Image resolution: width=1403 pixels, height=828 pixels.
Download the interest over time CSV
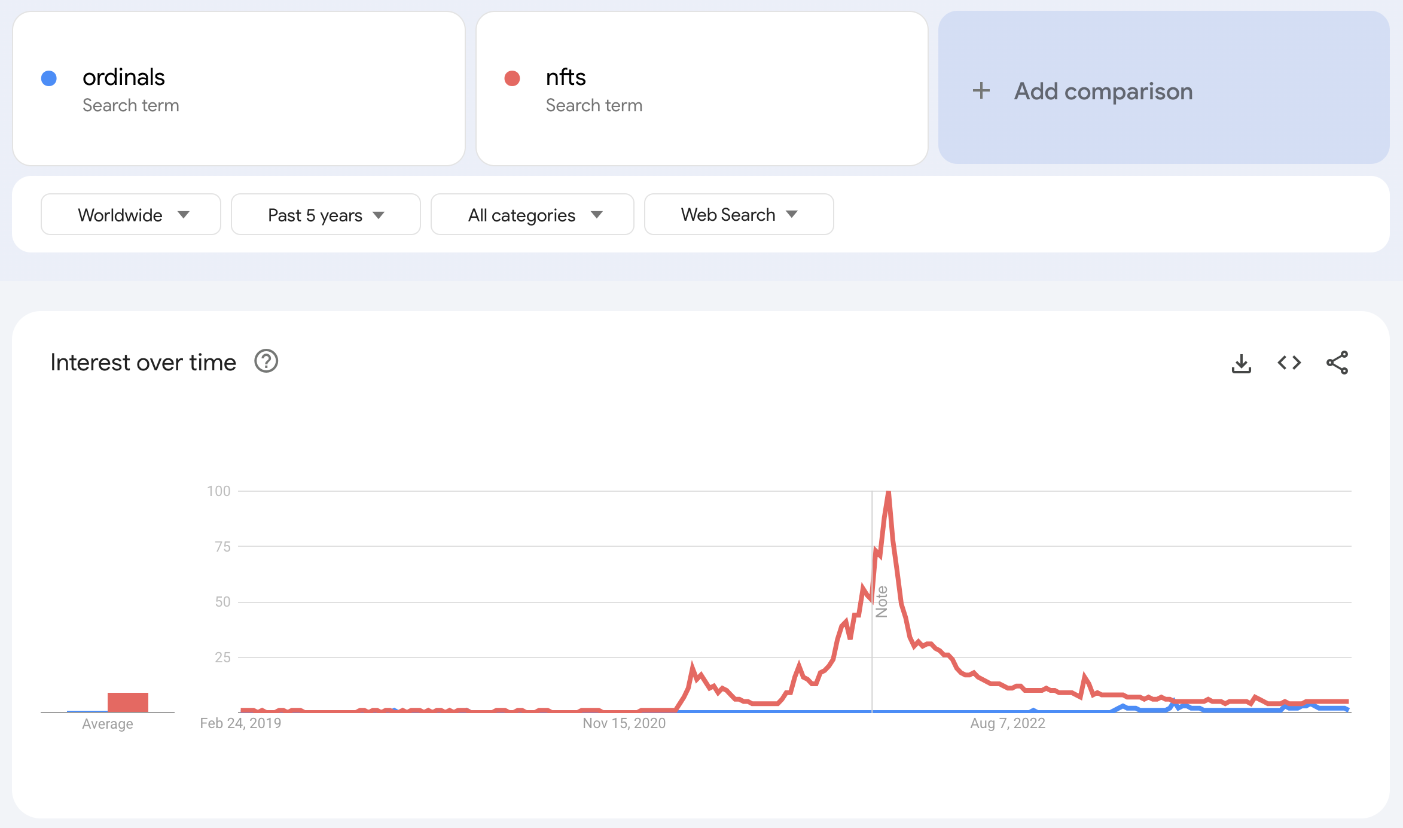point(1242,363)
